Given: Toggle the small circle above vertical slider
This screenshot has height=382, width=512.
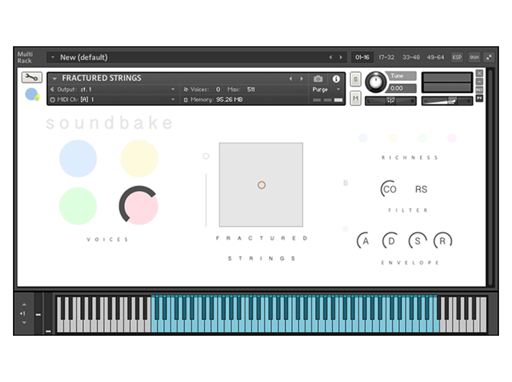Looking at the screenshot, I should tap(205, 156).
